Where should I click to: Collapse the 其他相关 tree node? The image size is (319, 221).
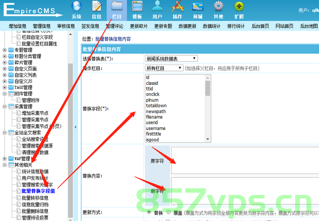pyautogui.click(x=4, y=165)
